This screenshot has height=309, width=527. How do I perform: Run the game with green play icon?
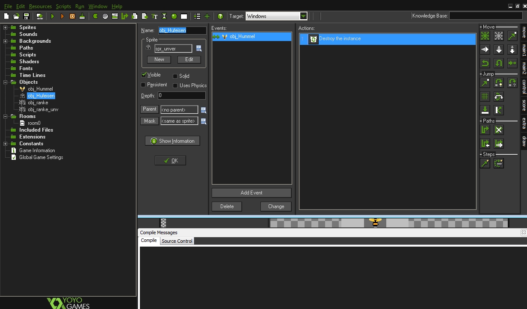coord(53,16)
